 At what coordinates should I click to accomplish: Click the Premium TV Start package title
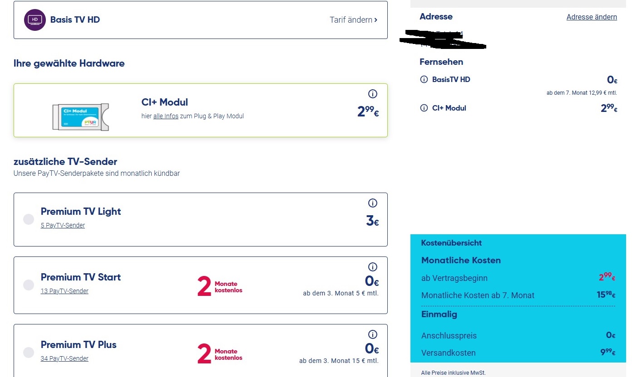point(81,277)
